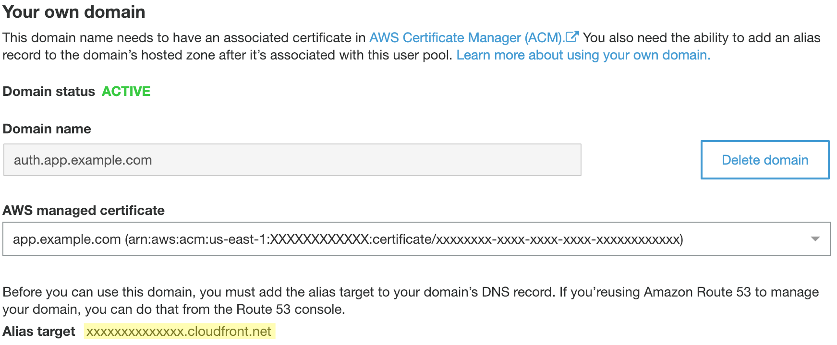This screenshot has width=837, height=345.
Task: Click the external link icon beside ACM
Action: [572, 36]
